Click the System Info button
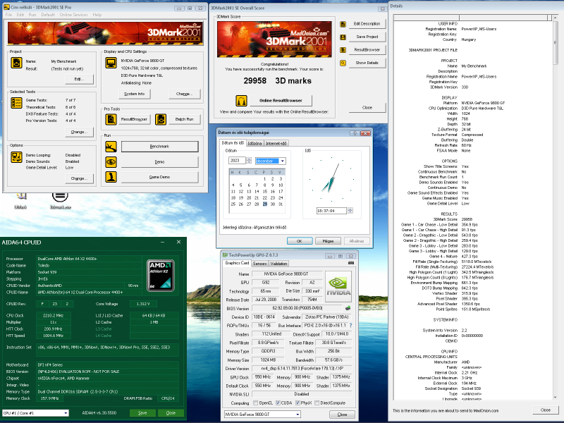This screenshot has width=564, height=423. click(135, 94)
